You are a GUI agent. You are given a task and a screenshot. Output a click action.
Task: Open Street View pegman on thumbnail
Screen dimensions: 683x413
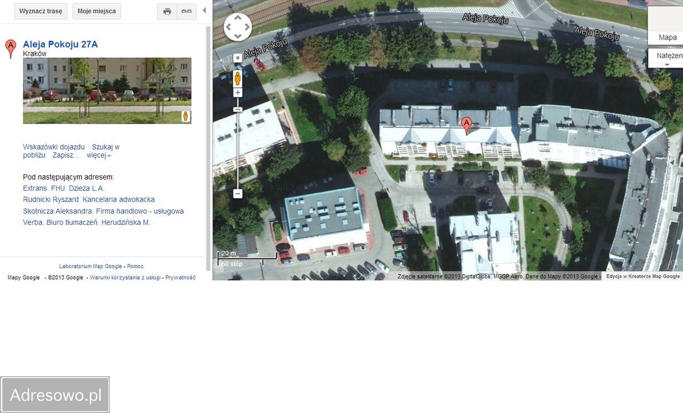pyautogui.click(x=185, y=116)
